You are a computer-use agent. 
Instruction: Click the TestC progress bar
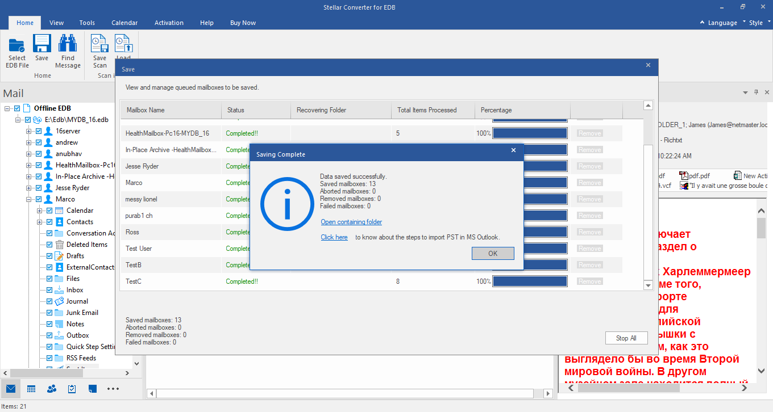coord(530,281)
